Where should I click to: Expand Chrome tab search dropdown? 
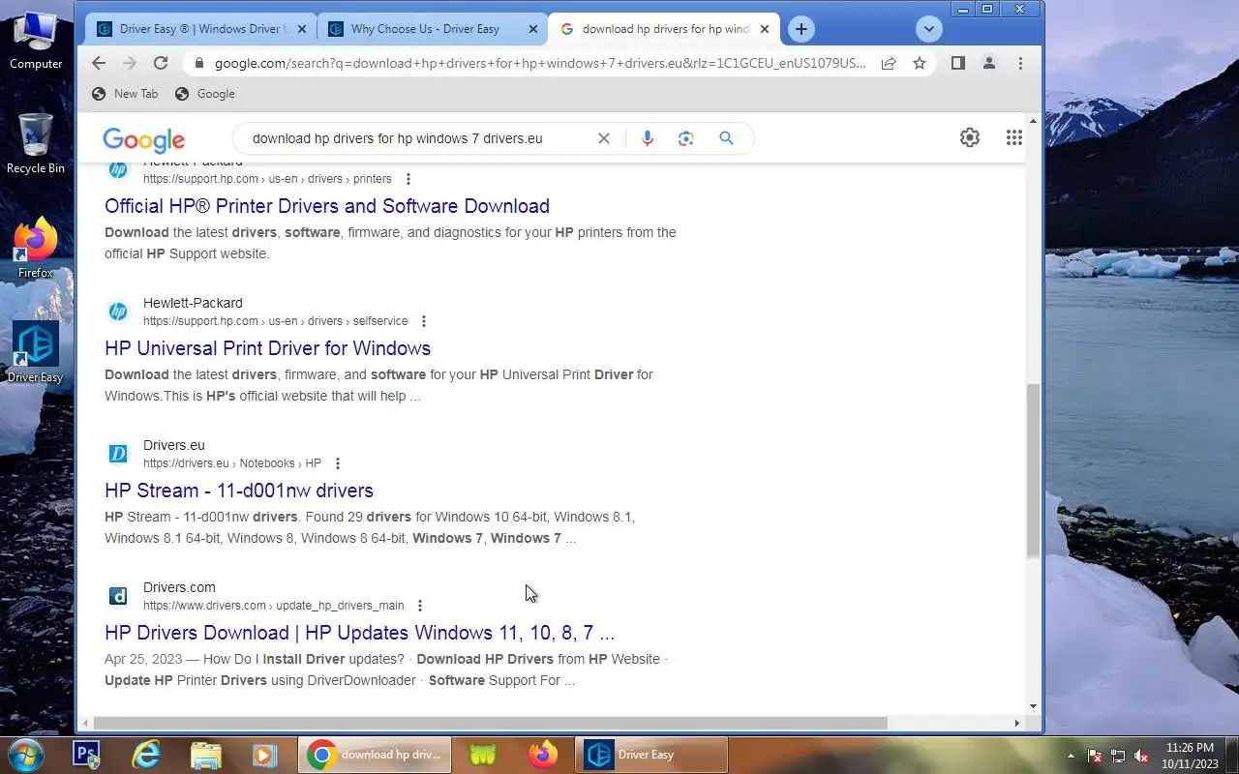tap(928, 29)
